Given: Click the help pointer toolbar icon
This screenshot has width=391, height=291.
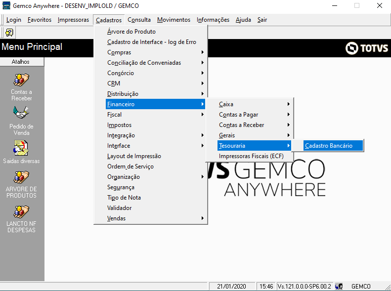Looking at the screenshot, I should click(x=9, y=33).
